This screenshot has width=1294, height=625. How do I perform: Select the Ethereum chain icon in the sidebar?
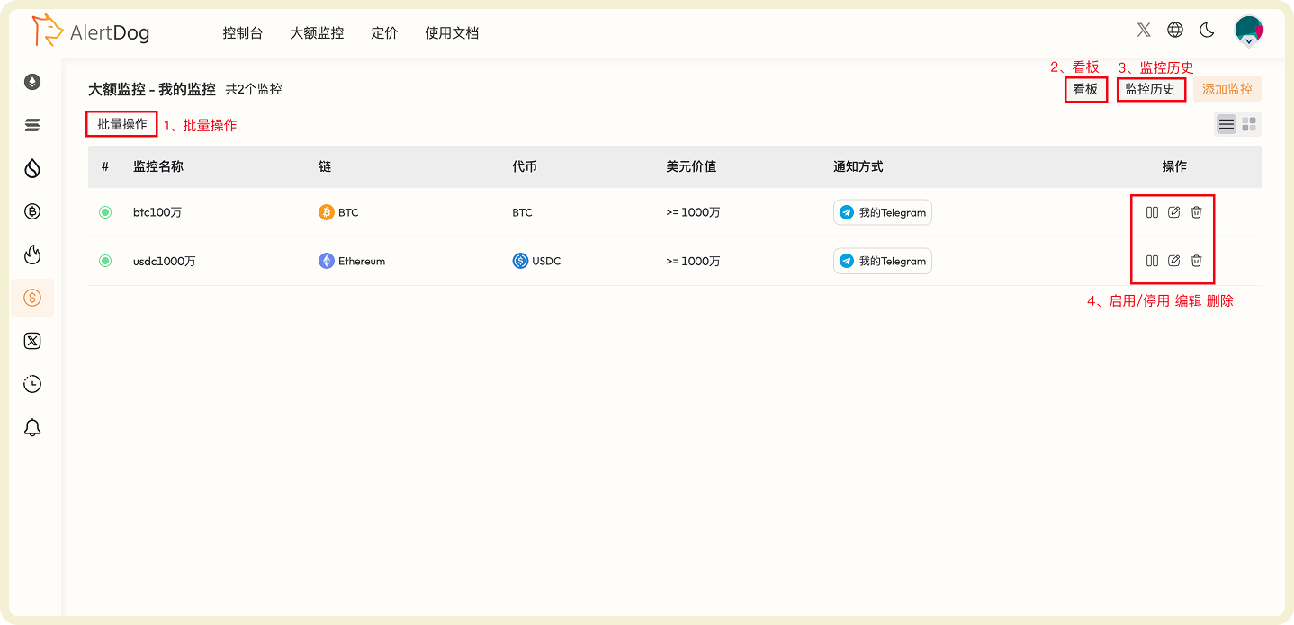click(x=32, y=81)
